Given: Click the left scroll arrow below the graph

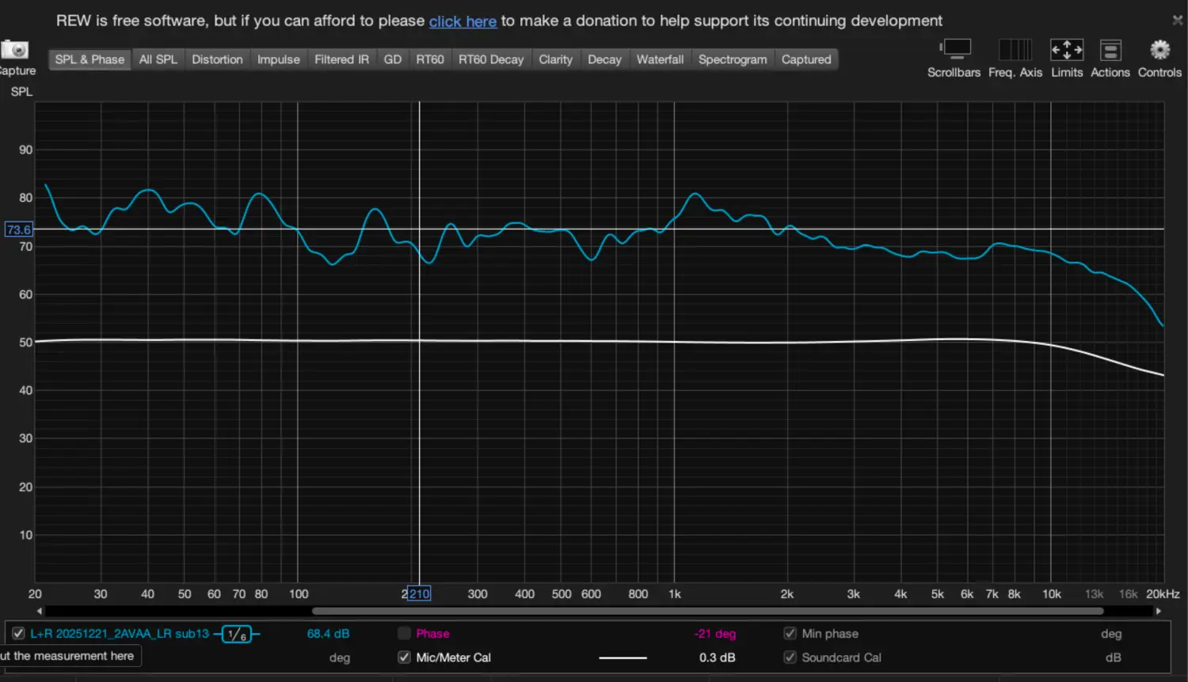Looking at the screenshot, I should click(40, 611).
